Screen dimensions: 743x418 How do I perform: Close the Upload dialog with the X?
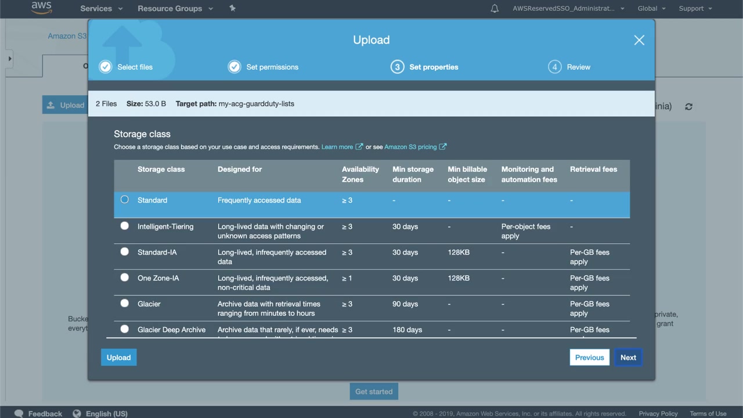639,40
